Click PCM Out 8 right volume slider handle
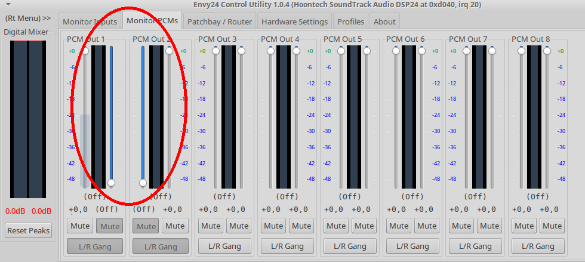585x262 pixels. 547,51
